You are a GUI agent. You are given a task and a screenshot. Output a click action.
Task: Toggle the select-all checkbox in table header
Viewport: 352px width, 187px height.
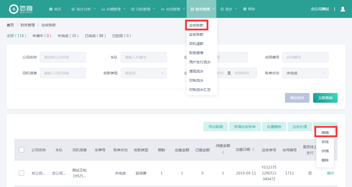point(22,150)
